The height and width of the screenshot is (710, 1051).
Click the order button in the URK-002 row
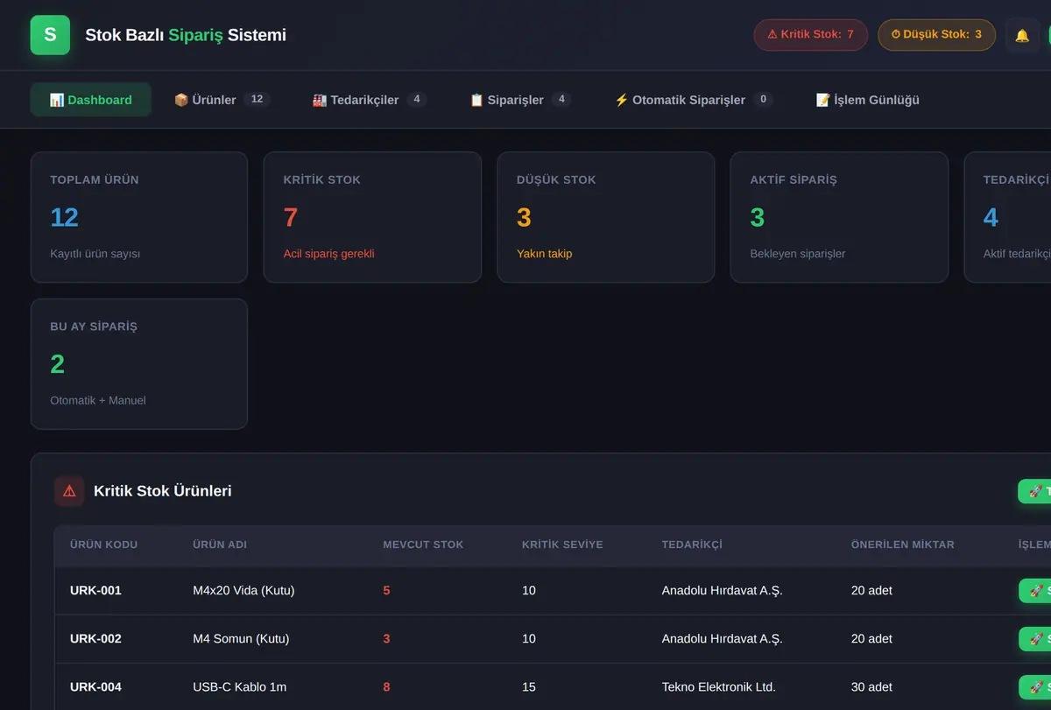pos(1034,639)
